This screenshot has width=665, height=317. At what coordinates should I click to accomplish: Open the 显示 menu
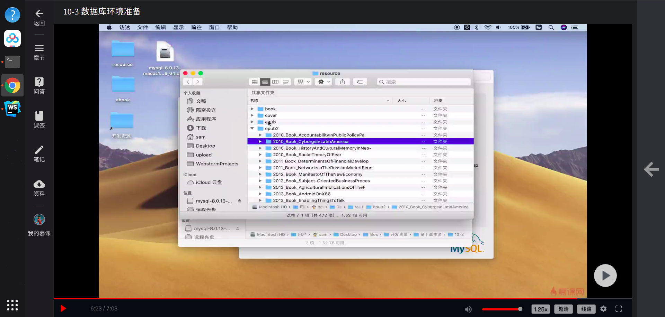coord(179,28)
